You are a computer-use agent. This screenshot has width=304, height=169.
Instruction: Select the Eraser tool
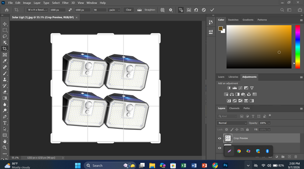(5, 92)
